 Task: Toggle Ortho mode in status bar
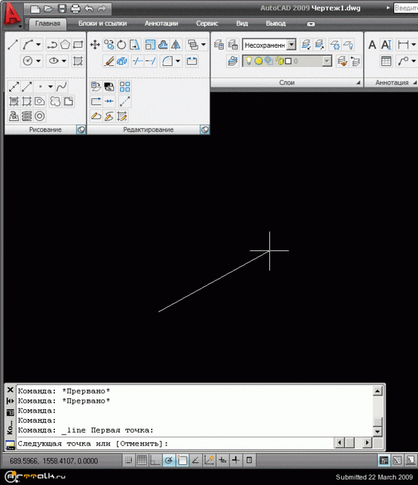pos(155,460)
